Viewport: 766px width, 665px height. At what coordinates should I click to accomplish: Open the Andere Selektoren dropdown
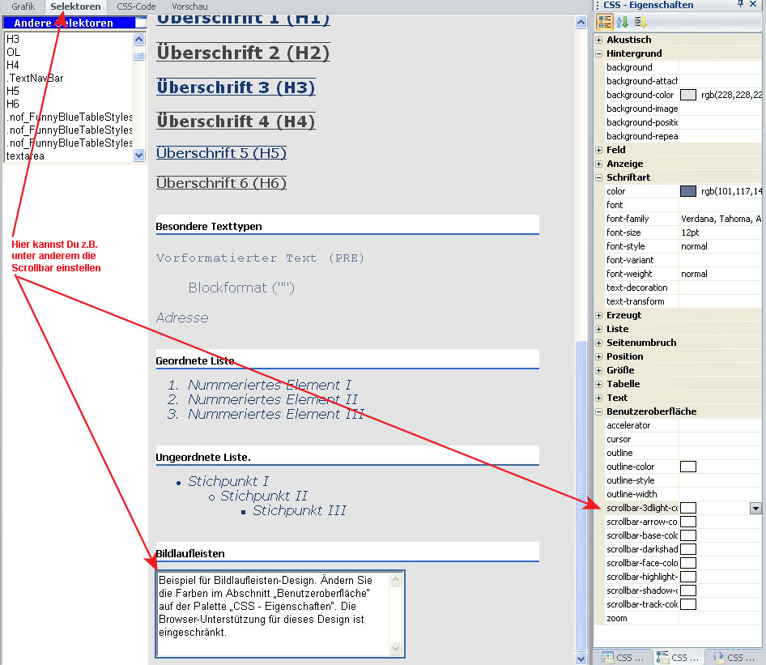(141, 23)
